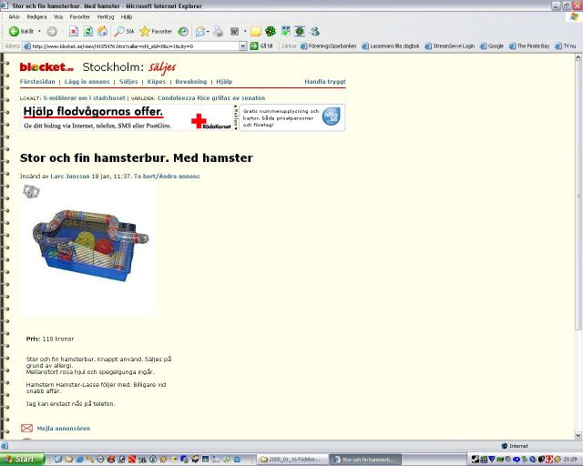
Task: Click the red envelope mail icon
Action: pos(26,429)
